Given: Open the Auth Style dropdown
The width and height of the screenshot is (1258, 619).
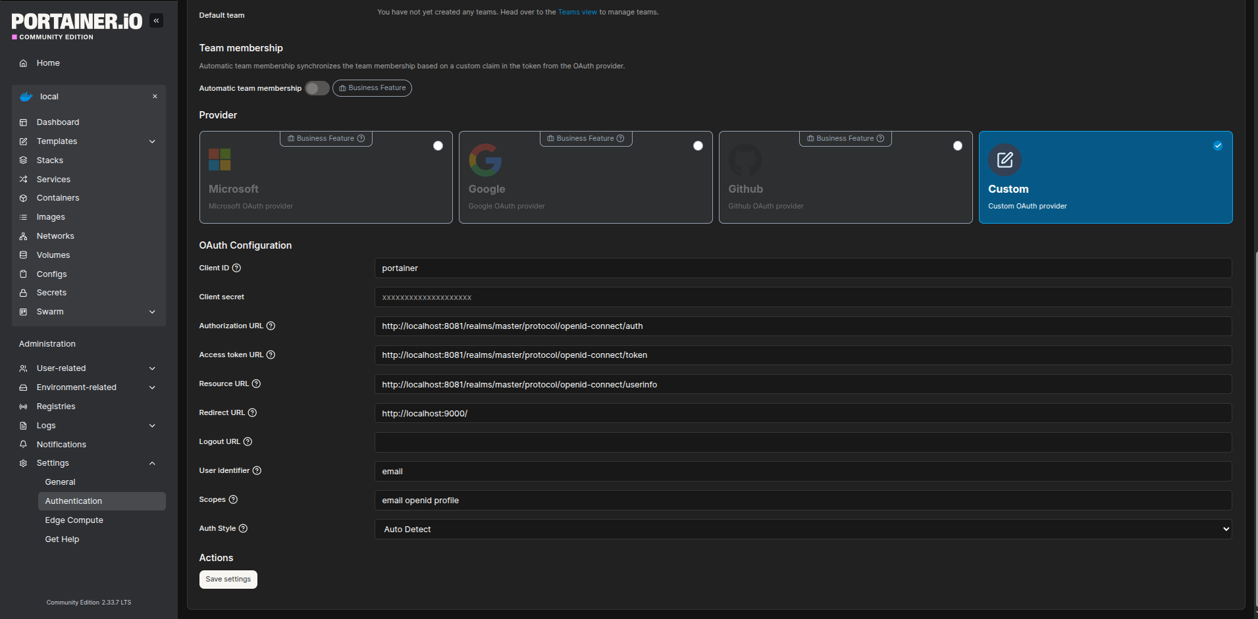Looking at the screenshot, I should click(802, 529).
